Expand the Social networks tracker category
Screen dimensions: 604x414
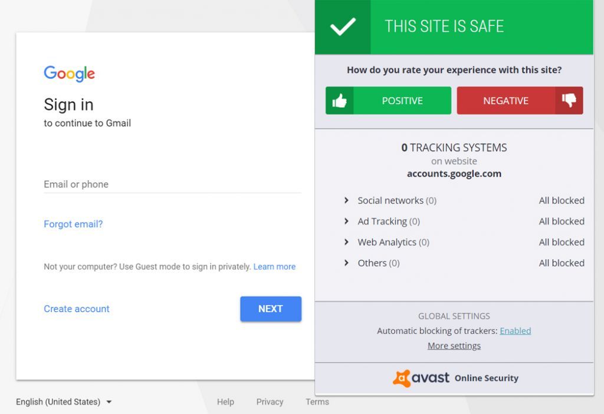[x=346, y=200]
